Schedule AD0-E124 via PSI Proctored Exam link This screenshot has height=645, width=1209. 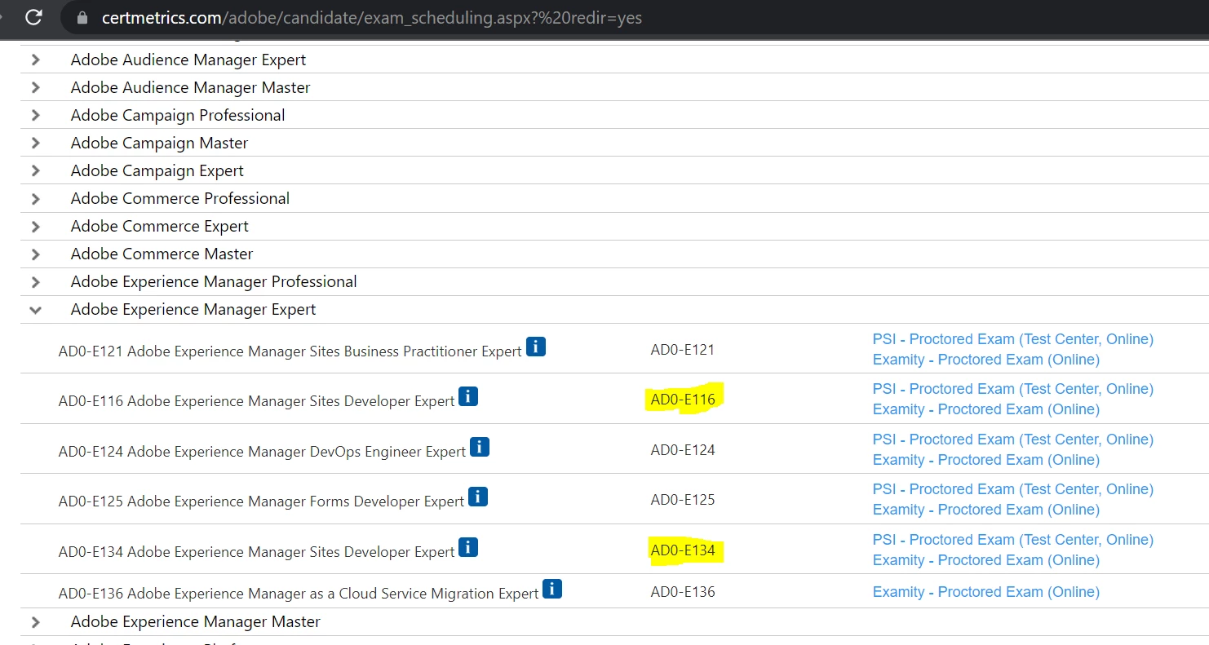click(x=1013, y=440)
